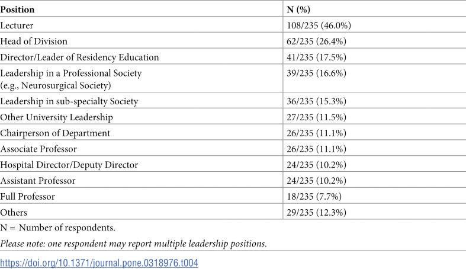Click the Associate Professor cell
The width and height of the screenshot is (466, 269).
38,149
